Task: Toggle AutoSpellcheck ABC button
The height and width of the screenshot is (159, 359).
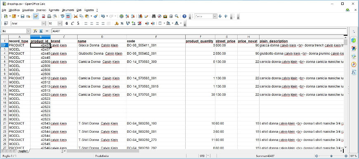Action: tap(68, 16)
